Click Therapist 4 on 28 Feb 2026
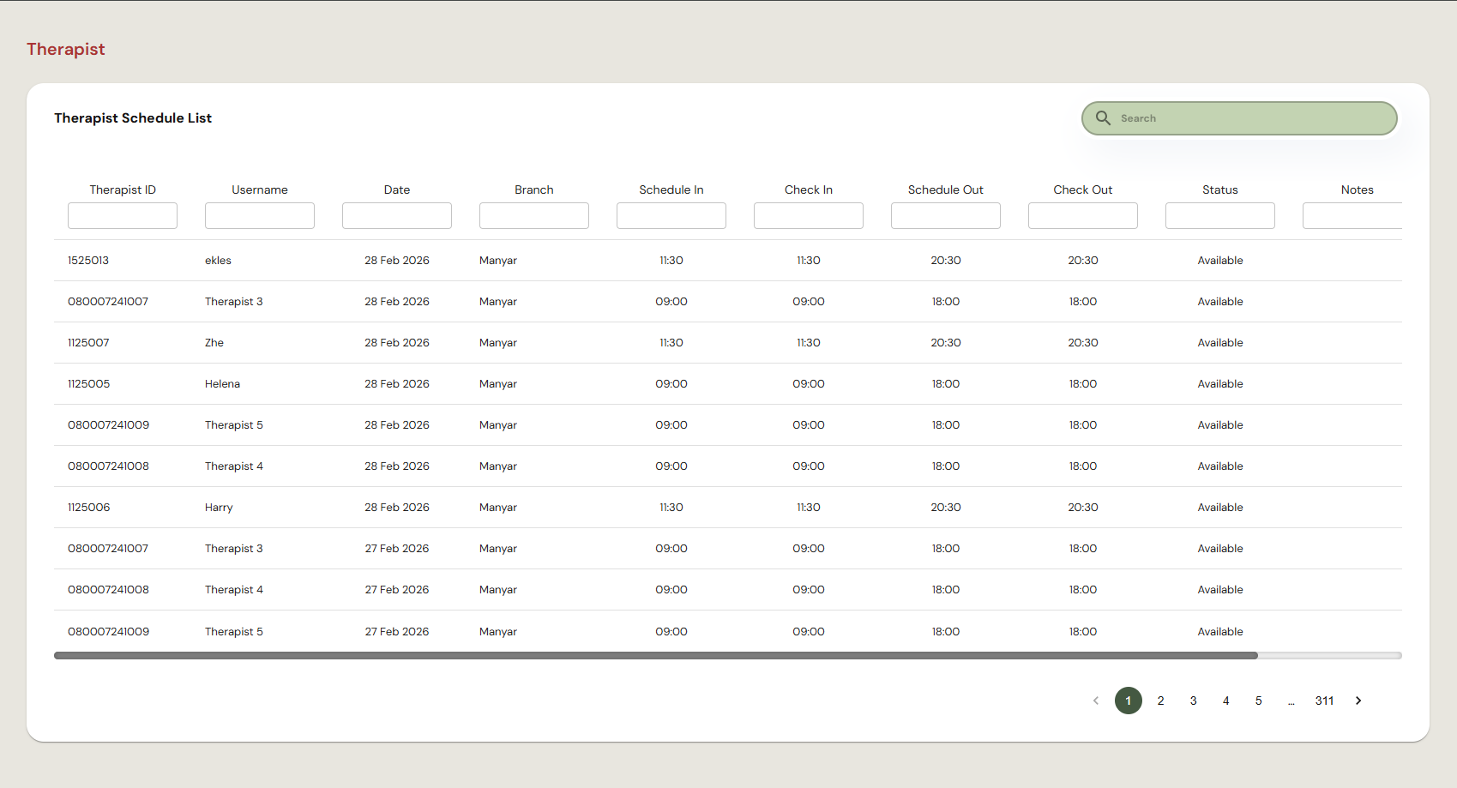 click(x=234, y=466)
